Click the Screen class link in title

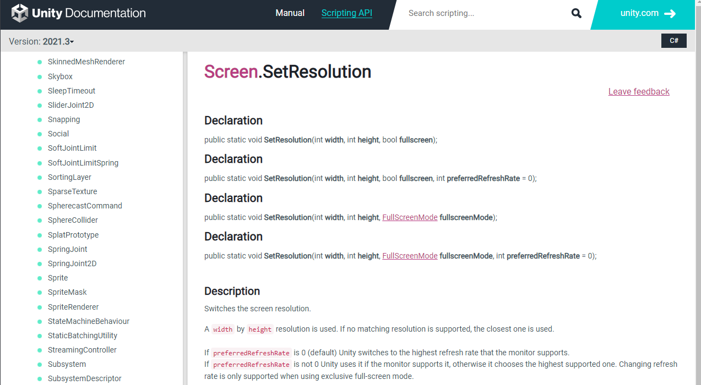click(231, 71)
